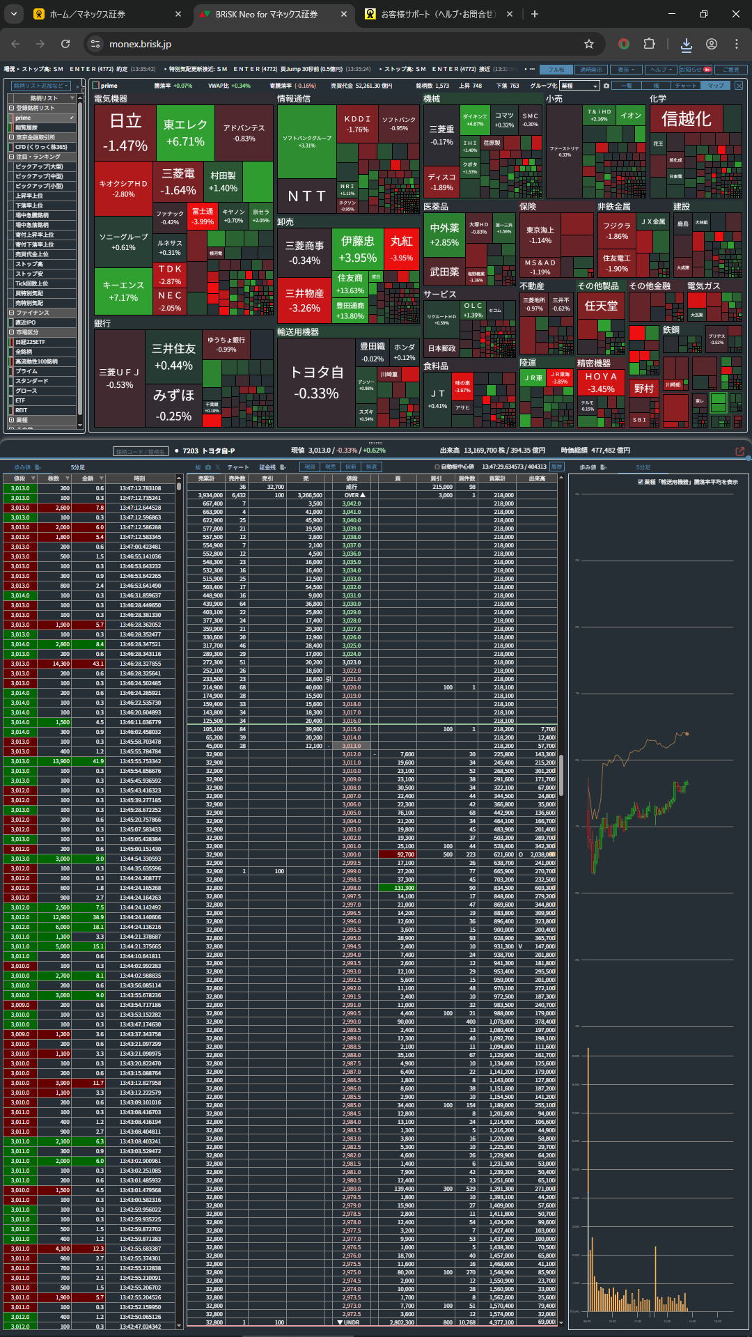This screenshot has height=1337, width=752.
Task: Click the pop-out window icon in stock header
Action: point(739,451)
